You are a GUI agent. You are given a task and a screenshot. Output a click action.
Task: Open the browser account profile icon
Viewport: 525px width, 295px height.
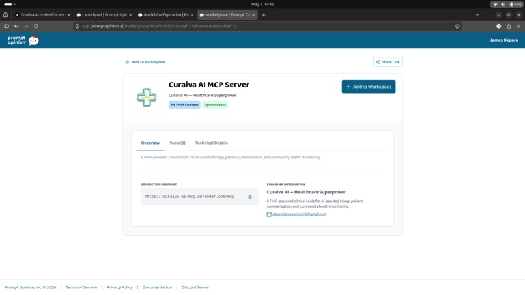(x=498, y=26)
